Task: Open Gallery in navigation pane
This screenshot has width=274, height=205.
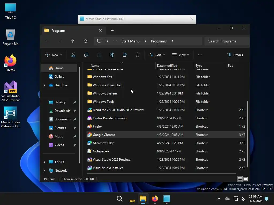Action: tap(59, 77)
